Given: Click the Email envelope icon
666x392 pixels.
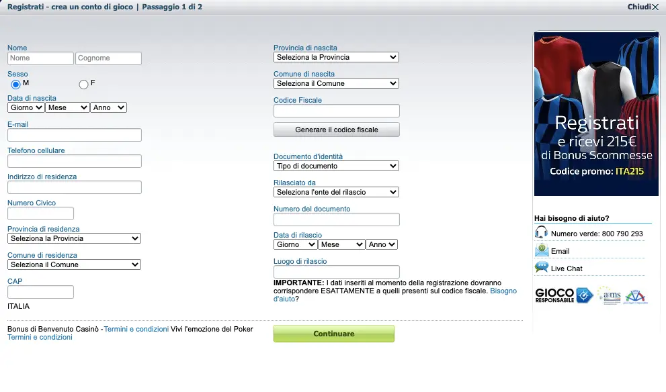Looking at the screenshot, I should (x=542, y=250).
